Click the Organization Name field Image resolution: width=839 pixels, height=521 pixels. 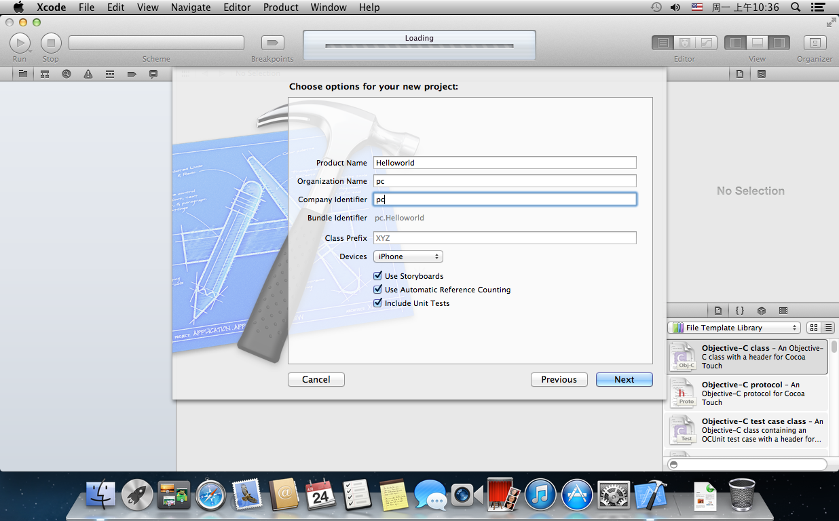click(x=505, y=181)
